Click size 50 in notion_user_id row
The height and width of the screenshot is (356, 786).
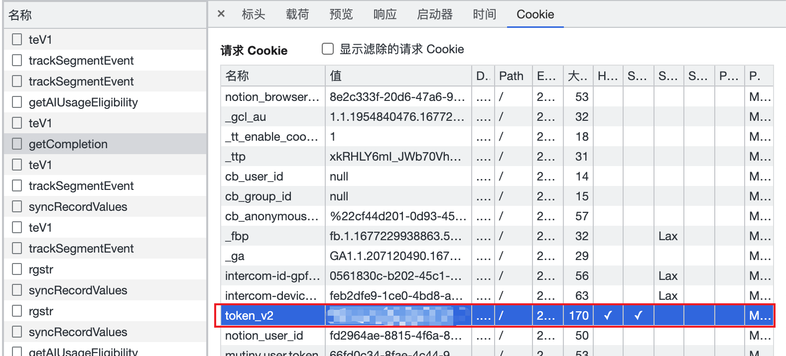pos(582,336)
